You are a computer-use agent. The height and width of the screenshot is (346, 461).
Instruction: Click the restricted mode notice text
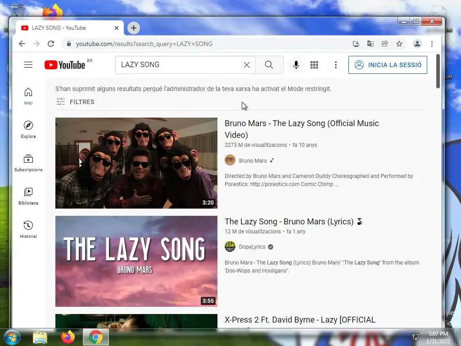coord(193,89)
